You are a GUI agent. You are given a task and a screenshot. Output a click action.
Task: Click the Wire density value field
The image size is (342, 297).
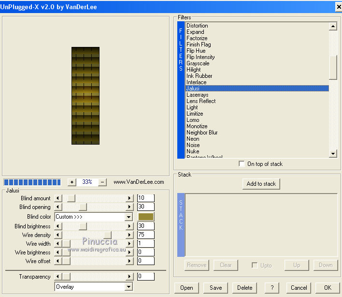(146, 235)
